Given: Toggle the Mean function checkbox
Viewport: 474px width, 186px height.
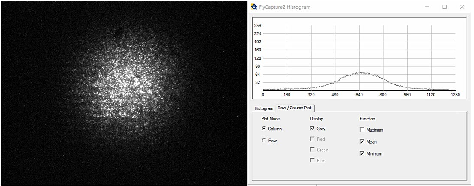Looking at the screenshot, I should [x=368, y=141].
